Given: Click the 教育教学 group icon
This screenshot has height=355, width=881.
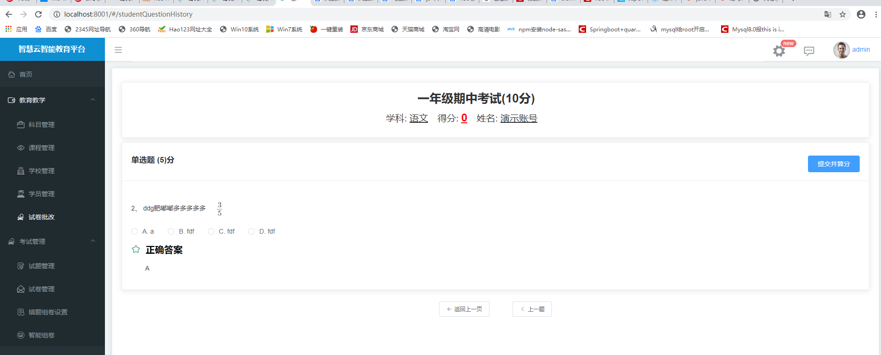Looking at the screenshot, I should point(12,100).
